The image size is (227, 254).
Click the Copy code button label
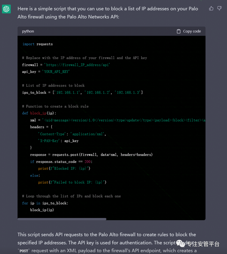pyautogui.click(x=192, y=31)
